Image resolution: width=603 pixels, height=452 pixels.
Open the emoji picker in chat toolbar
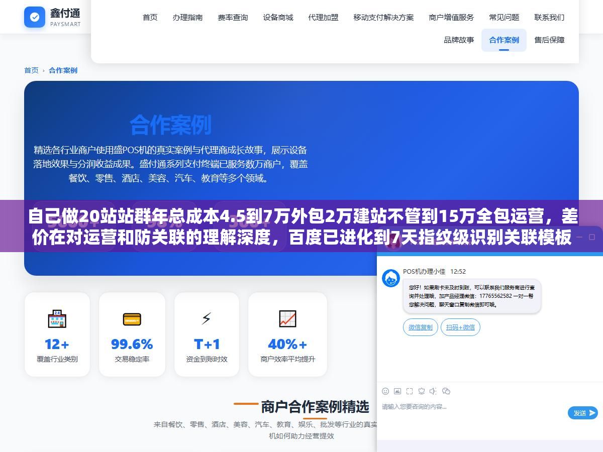coord(385,391)
